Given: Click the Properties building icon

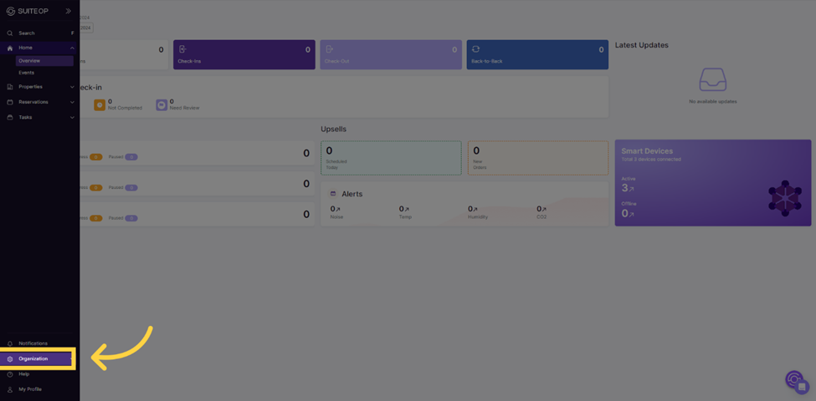Looking at the screenshot, I should [x=10, y=87].
